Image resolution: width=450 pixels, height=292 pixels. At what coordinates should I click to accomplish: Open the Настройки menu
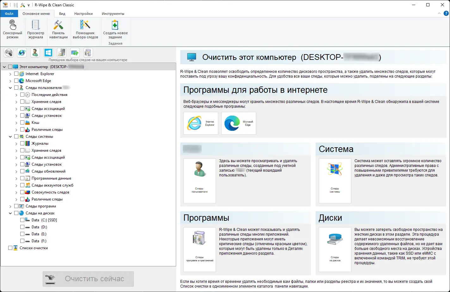[x=83, y=13]
